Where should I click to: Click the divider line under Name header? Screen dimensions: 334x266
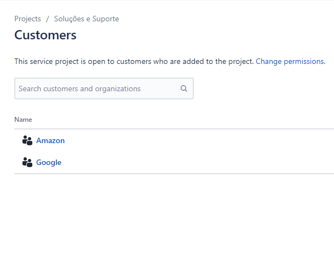(x=164, y=129)
